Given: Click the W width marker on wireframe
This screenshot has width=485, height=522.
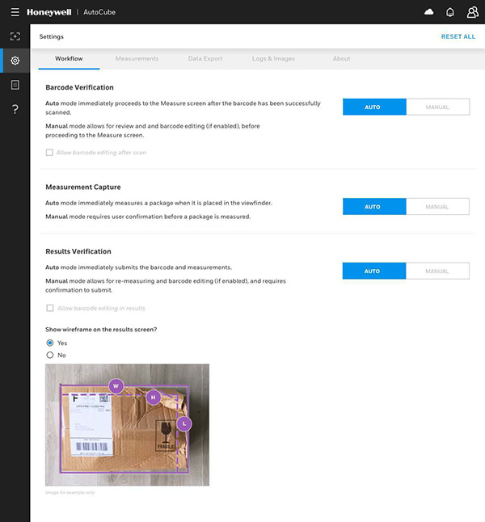Looking at the screenshot, I should tap(116, 385).
